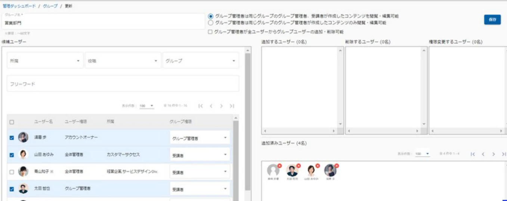Uncheck the checkbox for 須藤 歩

12,138
